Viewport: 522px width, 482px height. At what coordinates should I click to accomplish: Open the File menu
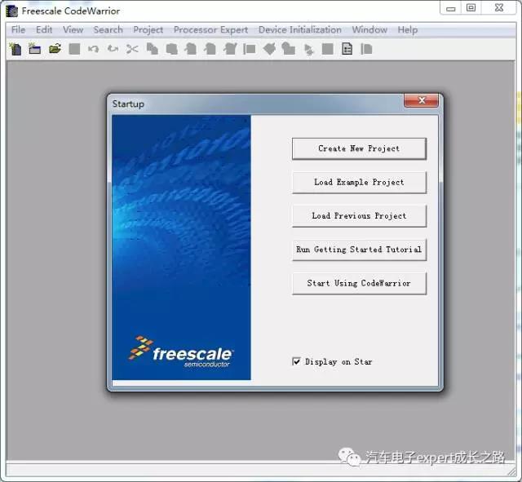click(x=18, y=29)
